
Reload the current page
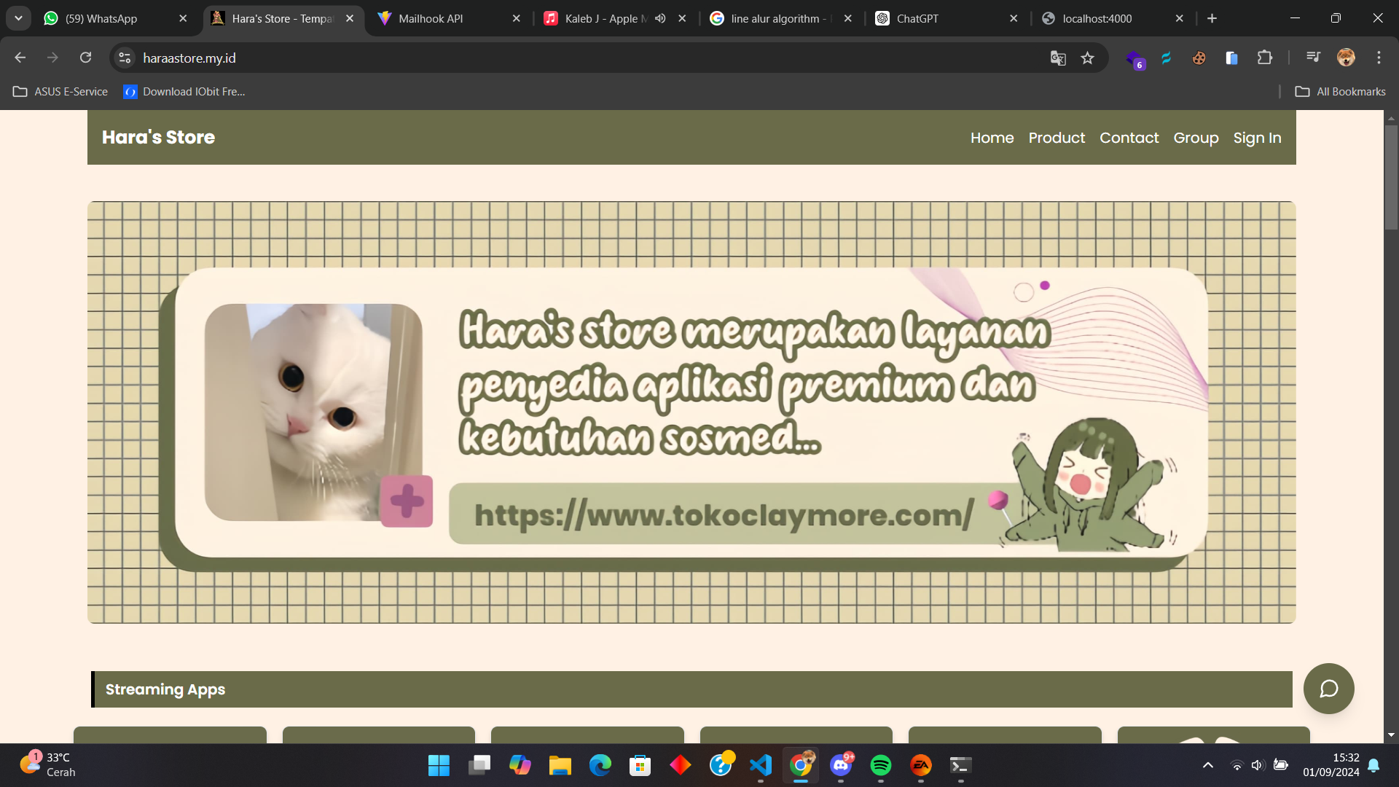(85, 58)
